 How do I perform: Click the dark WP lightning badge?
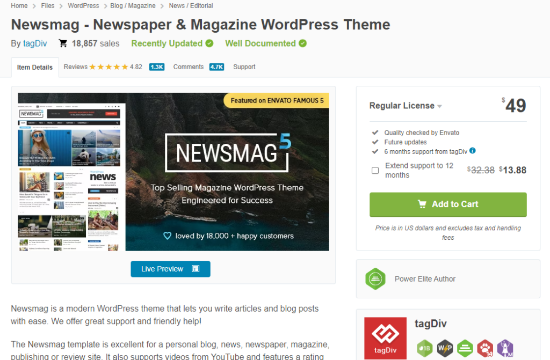click(x=445, y=348)
